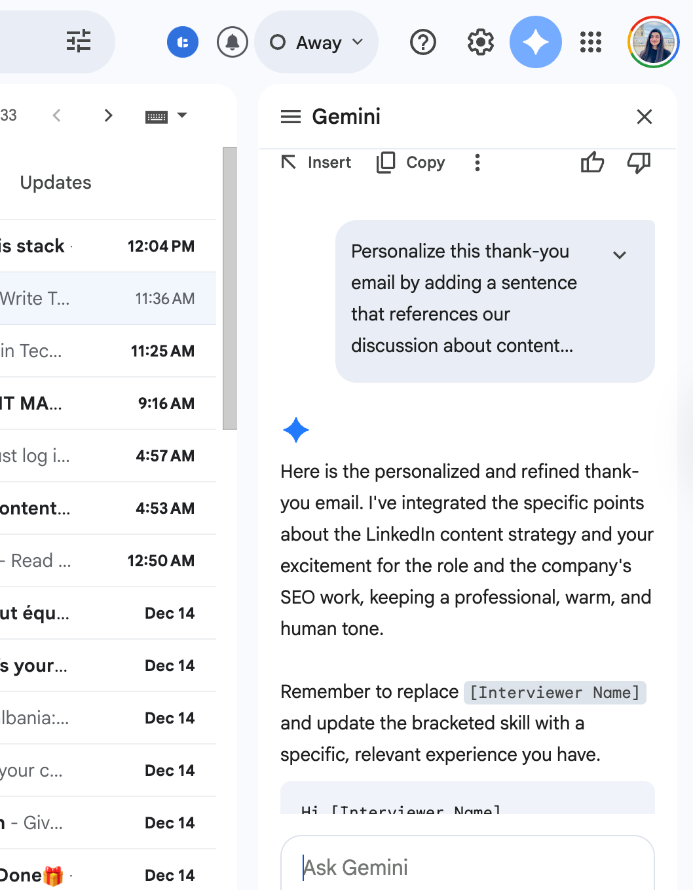Open the Google apps grid
This screenshot has height=890, width=693.
pos(590,42)
